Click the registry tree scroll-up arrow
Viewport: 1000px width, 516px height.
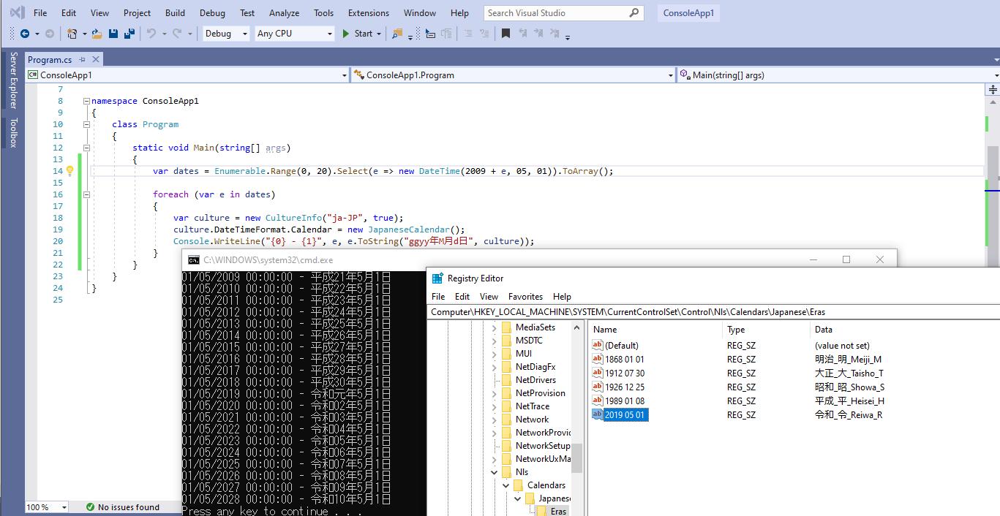577,327
